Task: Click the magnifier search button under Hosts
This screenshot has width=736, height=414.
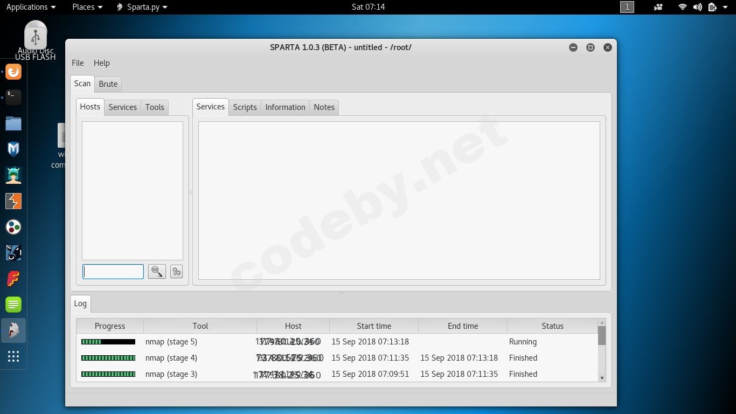Action: point(157,272)
